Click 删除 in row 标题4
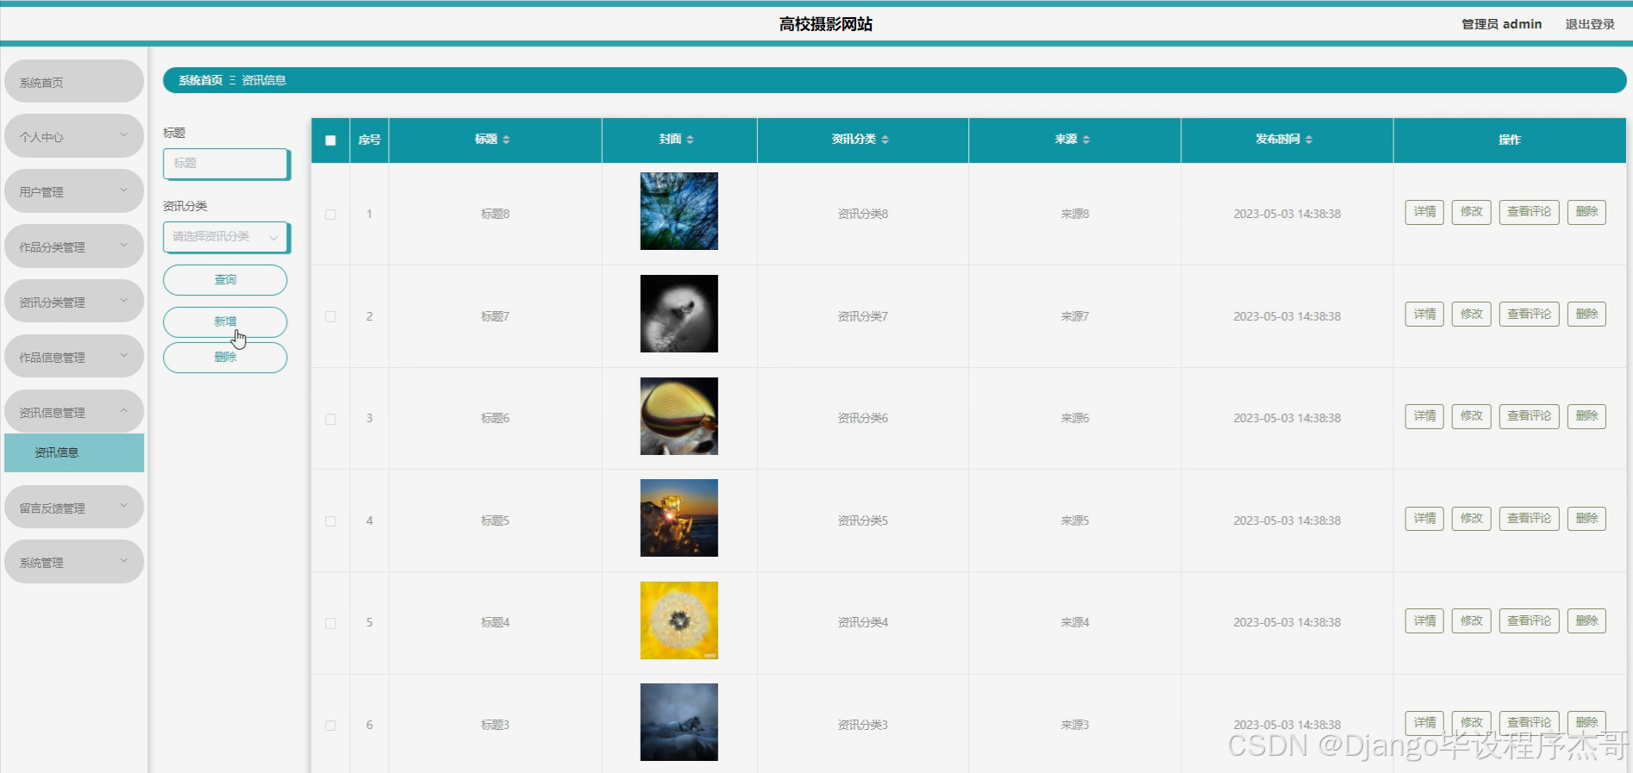Screen dimensions: 1633x773 point(1586,621)
